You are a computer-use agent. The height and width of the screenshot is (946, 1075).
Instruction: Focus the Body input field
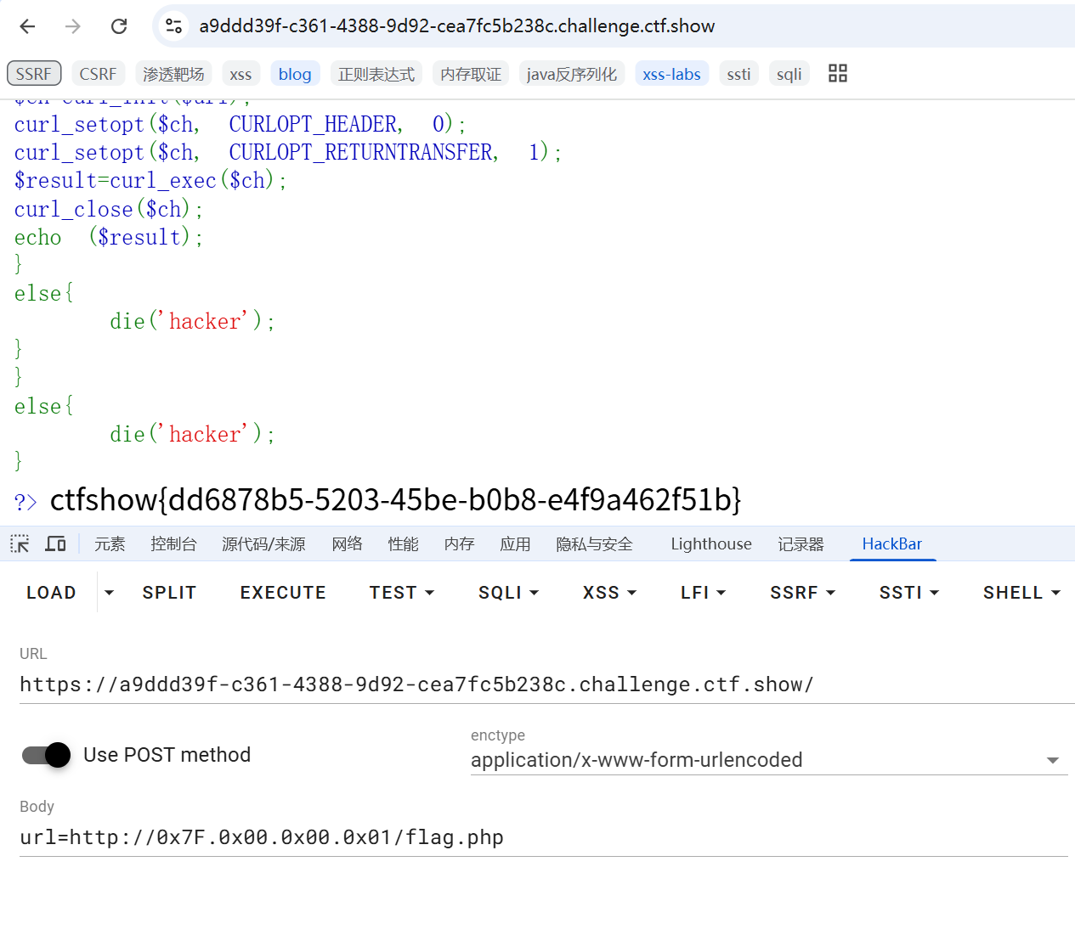[x=544, y=837]
